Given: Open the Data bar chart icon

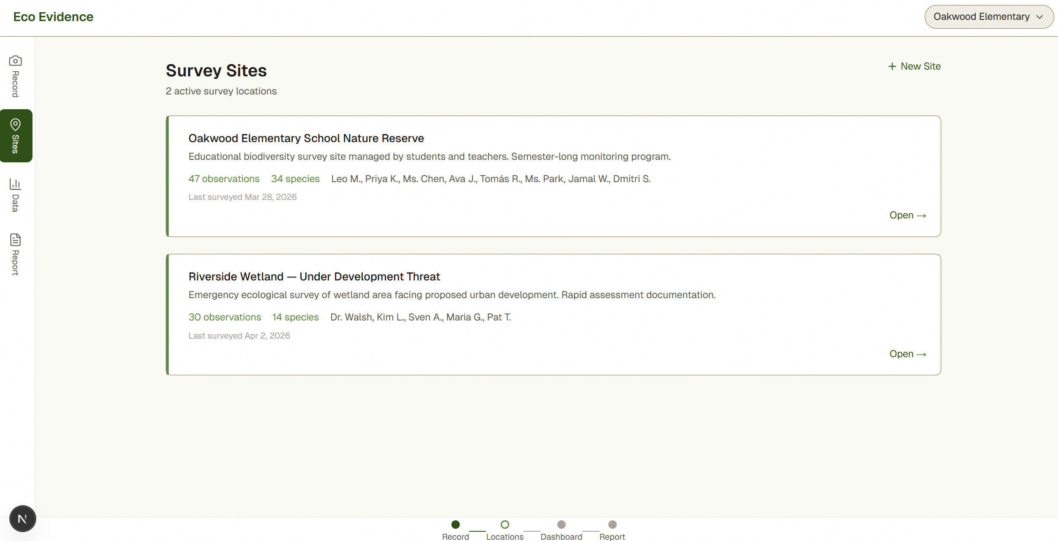Looking at the screenshot, I should [x=15, y=184].
